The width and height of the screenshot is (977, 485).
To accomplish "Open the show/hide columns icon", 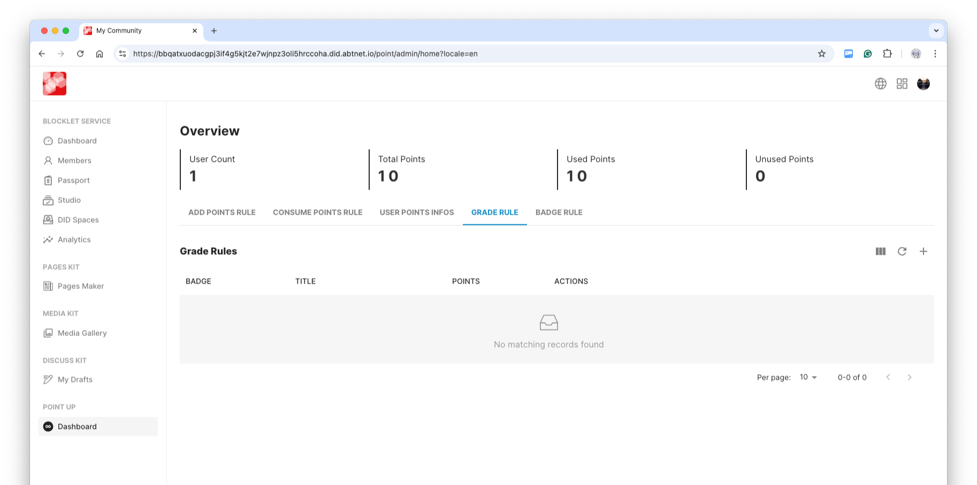I will coord(880,252).
